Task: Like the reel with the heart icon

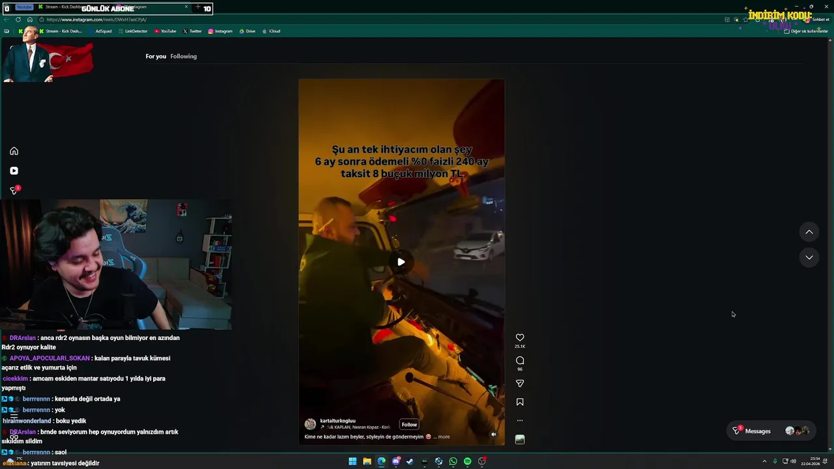Action: [520, 337]
